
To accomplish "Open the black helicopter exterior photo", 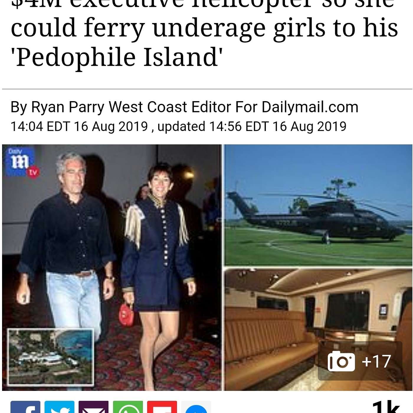I will click(x=318, y=205).
